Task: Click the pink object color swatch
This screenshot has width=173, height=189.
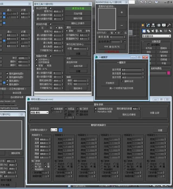Action: coord(169,73)
